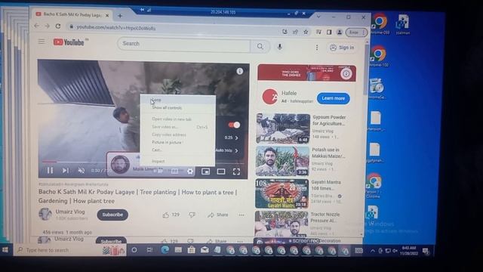Select Loop in the context menu
This screenshot has height=272, width=483.
pos(178,100)
